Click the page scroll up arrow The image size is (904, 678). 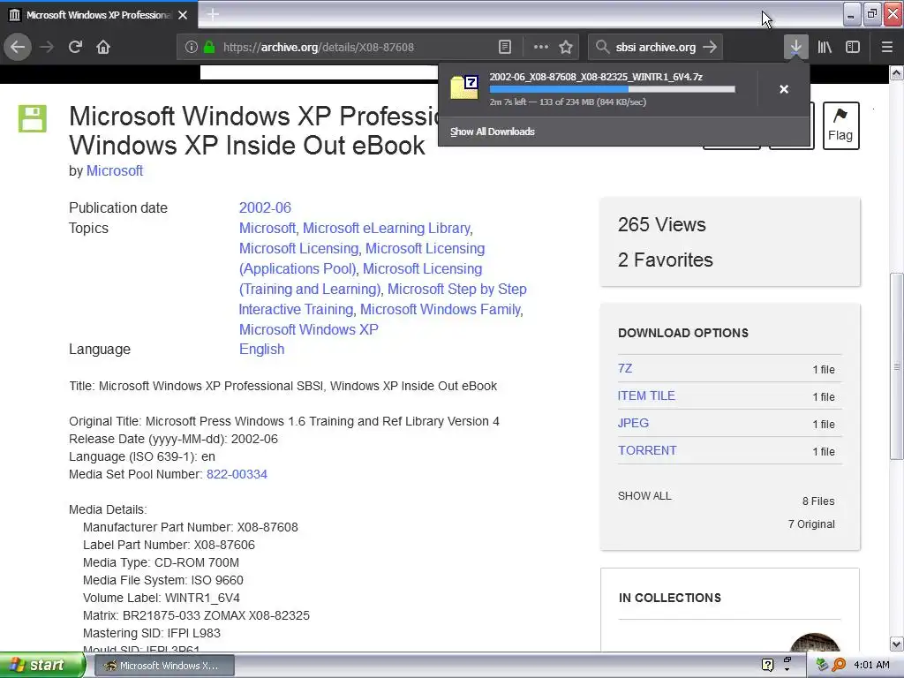coord(897,72)
